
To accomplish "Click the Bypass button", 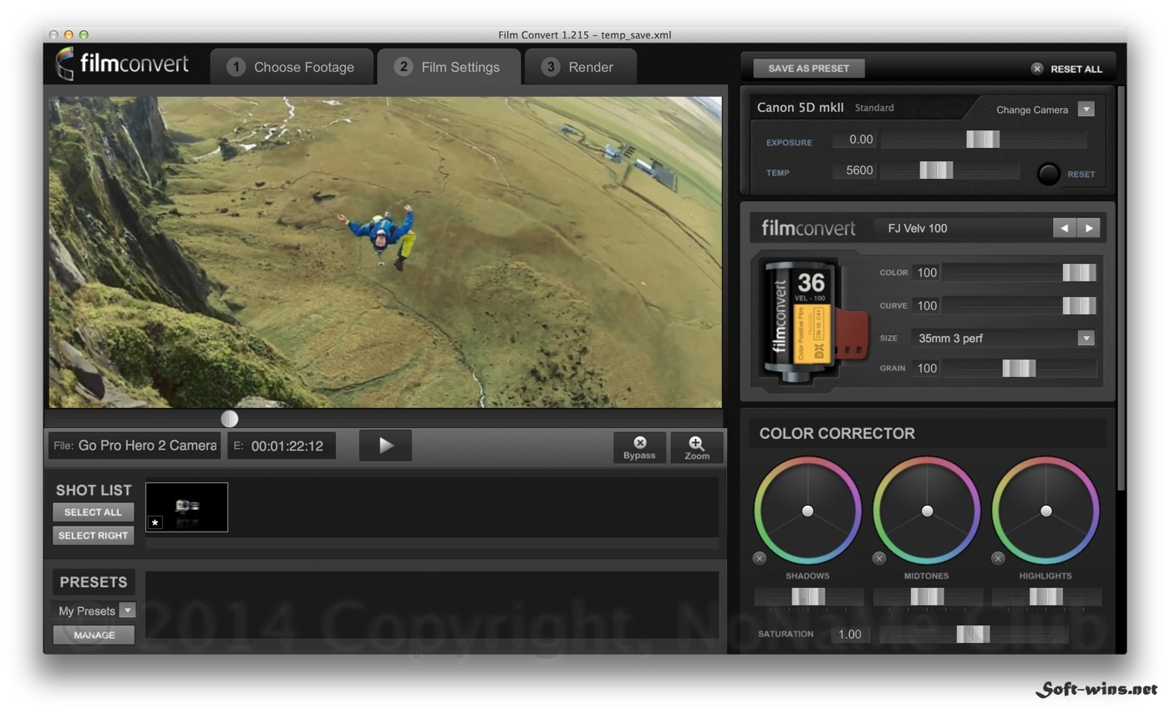I will click(x=639, y=447).
